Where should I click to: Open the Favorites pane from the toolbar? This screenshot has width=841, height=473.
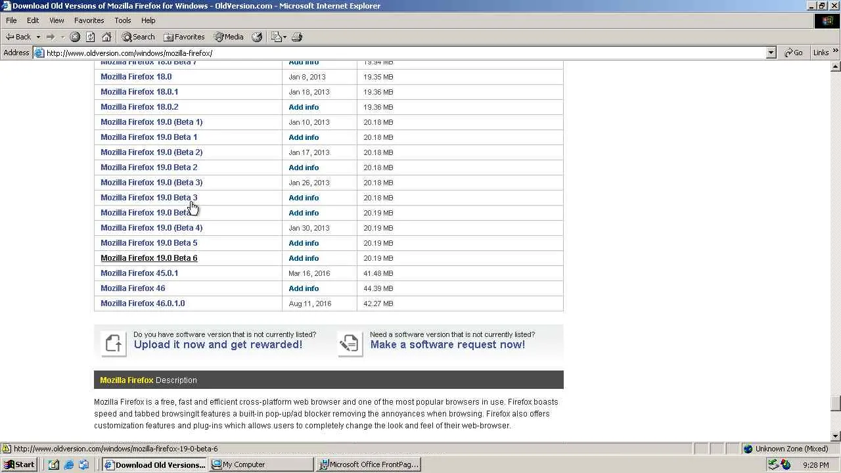pos(184,37)
